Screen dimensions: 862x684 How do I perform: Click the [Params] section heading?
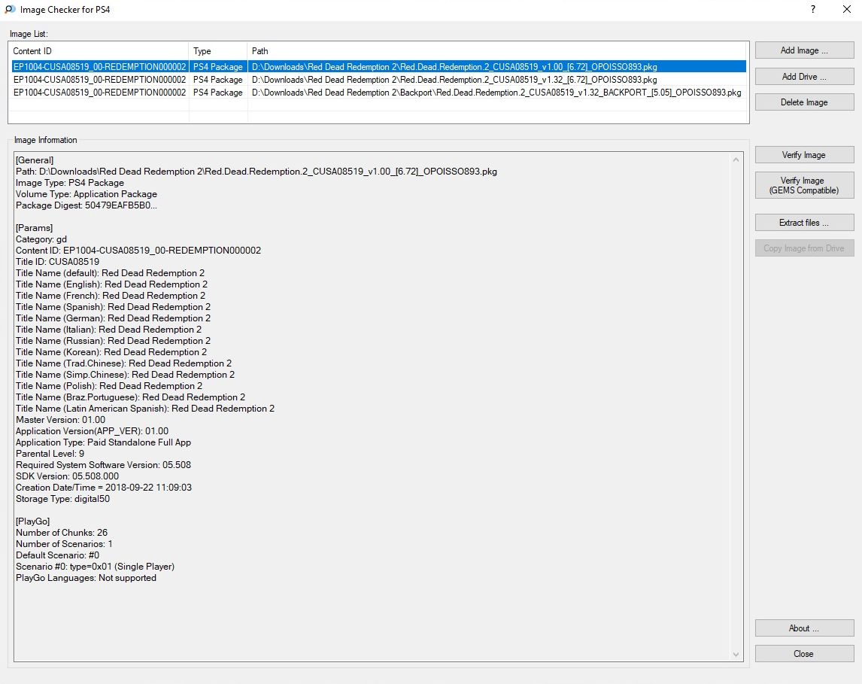coord(34,228)
